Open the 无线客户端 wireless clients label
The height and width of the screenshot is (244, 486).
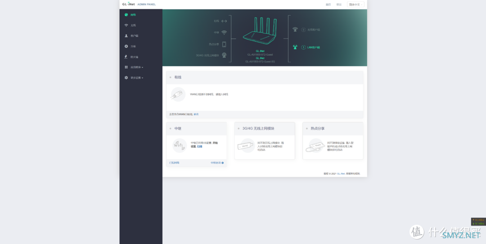pyautogui.click(x=314, y=30)
